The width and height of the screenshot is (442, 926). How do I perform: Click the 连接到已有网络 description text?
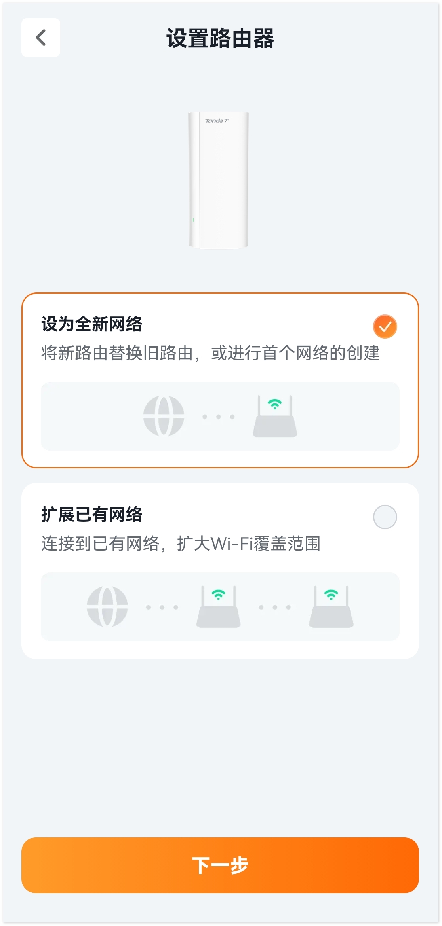click(181, 544)
